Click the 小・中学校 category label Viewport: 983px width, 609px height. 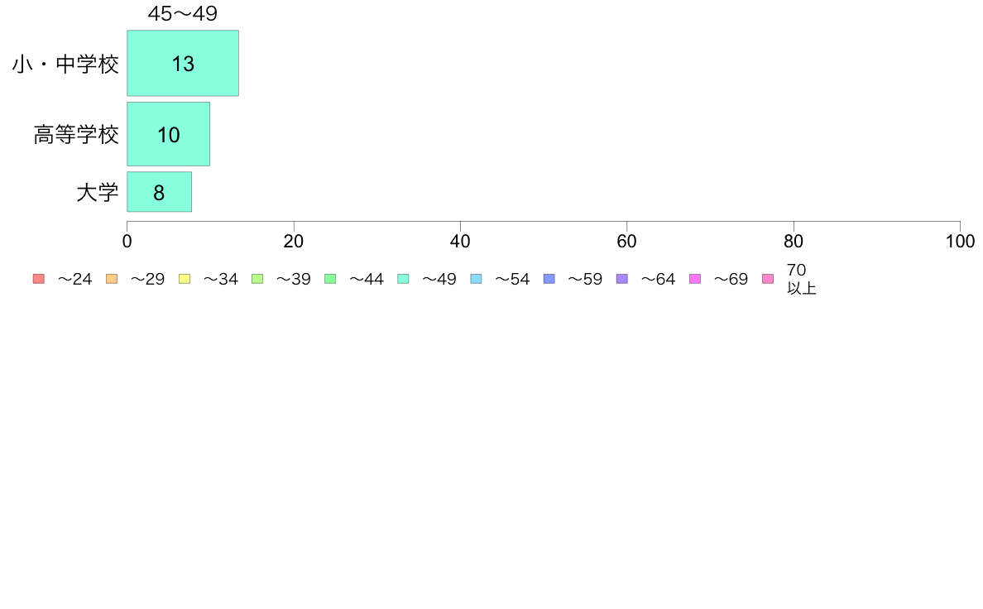(x=65, y=64)
